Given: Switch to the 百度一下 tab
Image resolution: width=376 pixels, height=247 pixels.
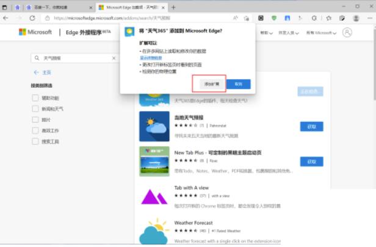Looking at the screenshot, I should (59, 7).
